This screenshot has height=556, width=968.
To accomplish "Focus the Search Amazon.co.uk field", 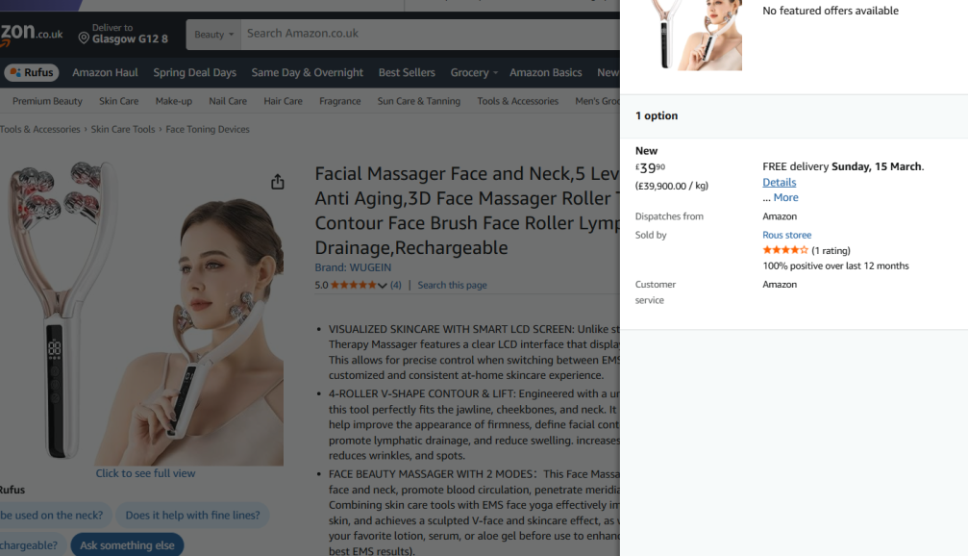I will point(433,34).
